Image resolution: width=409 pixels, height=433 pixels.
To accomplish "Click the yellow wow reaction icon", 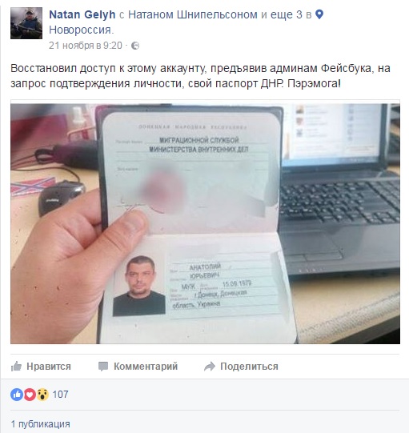I will click(42, 395).
